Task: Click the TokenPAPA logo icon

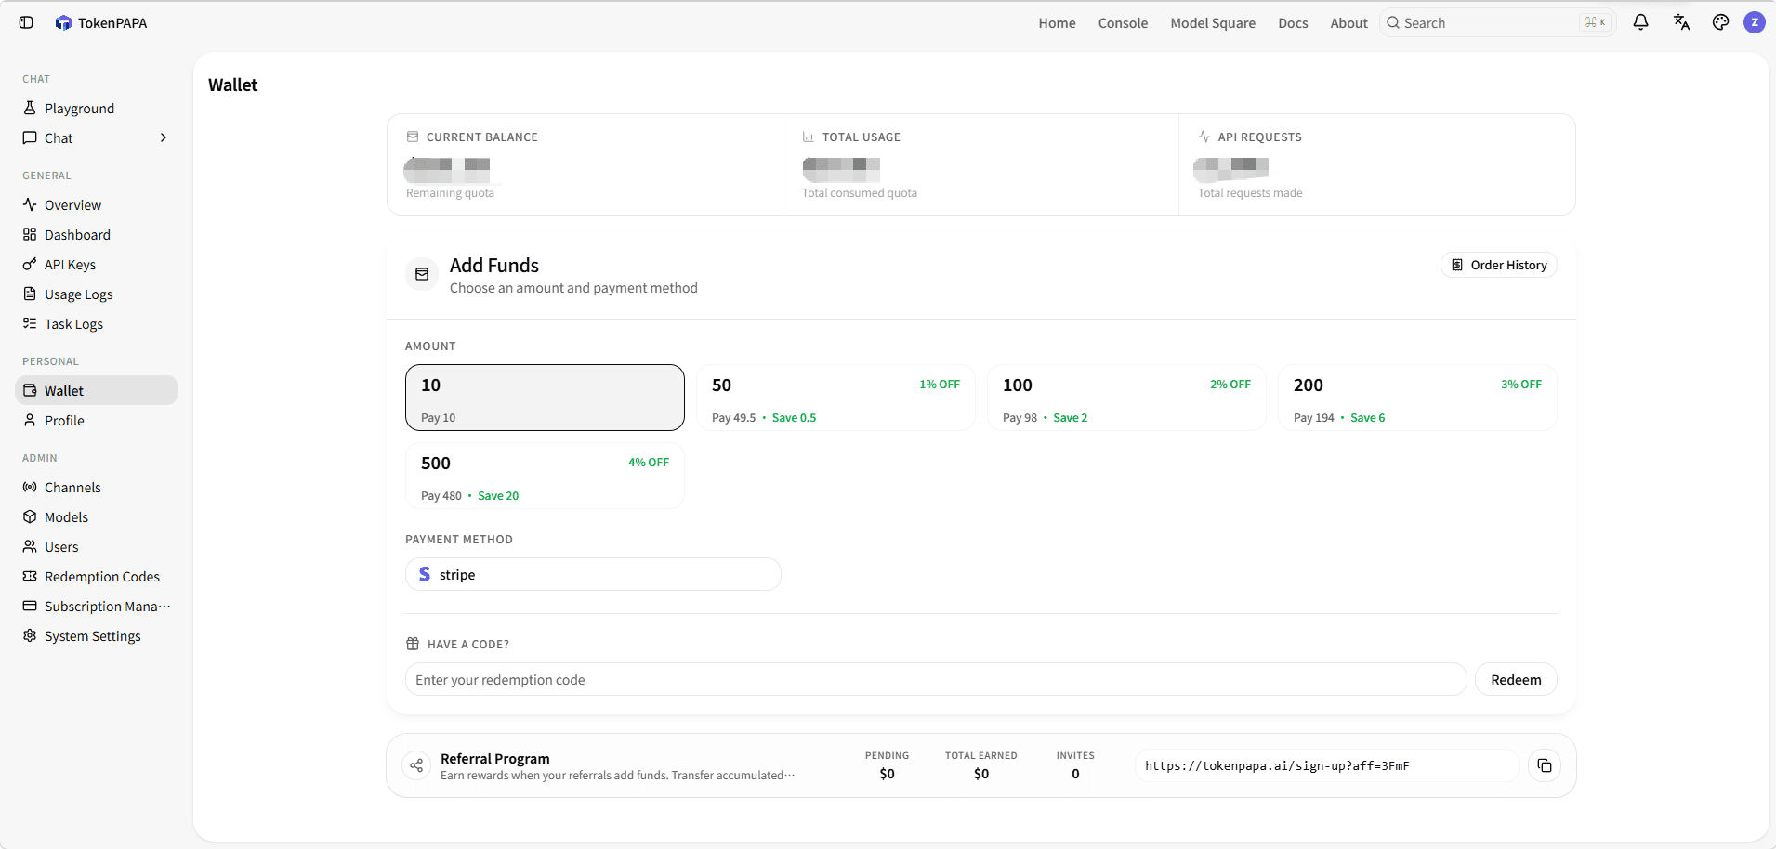Action: 63,22
